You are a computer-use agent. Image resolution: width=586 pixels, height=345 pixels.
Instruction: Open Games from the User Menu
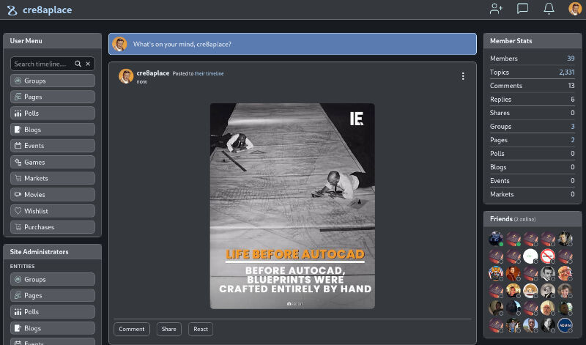click(x=53, y=162)
